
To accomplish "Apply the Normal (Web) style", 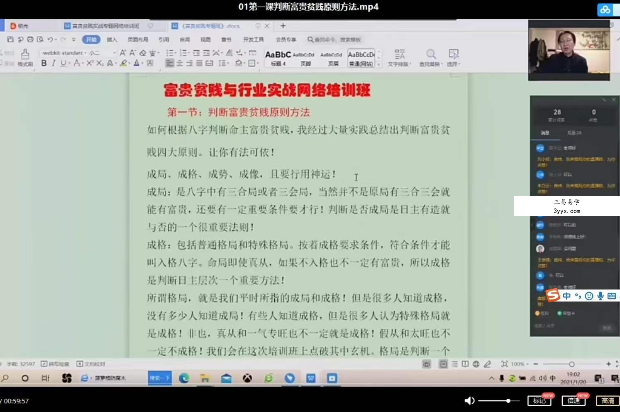I will pyautogui.click(x=361, y=58).
